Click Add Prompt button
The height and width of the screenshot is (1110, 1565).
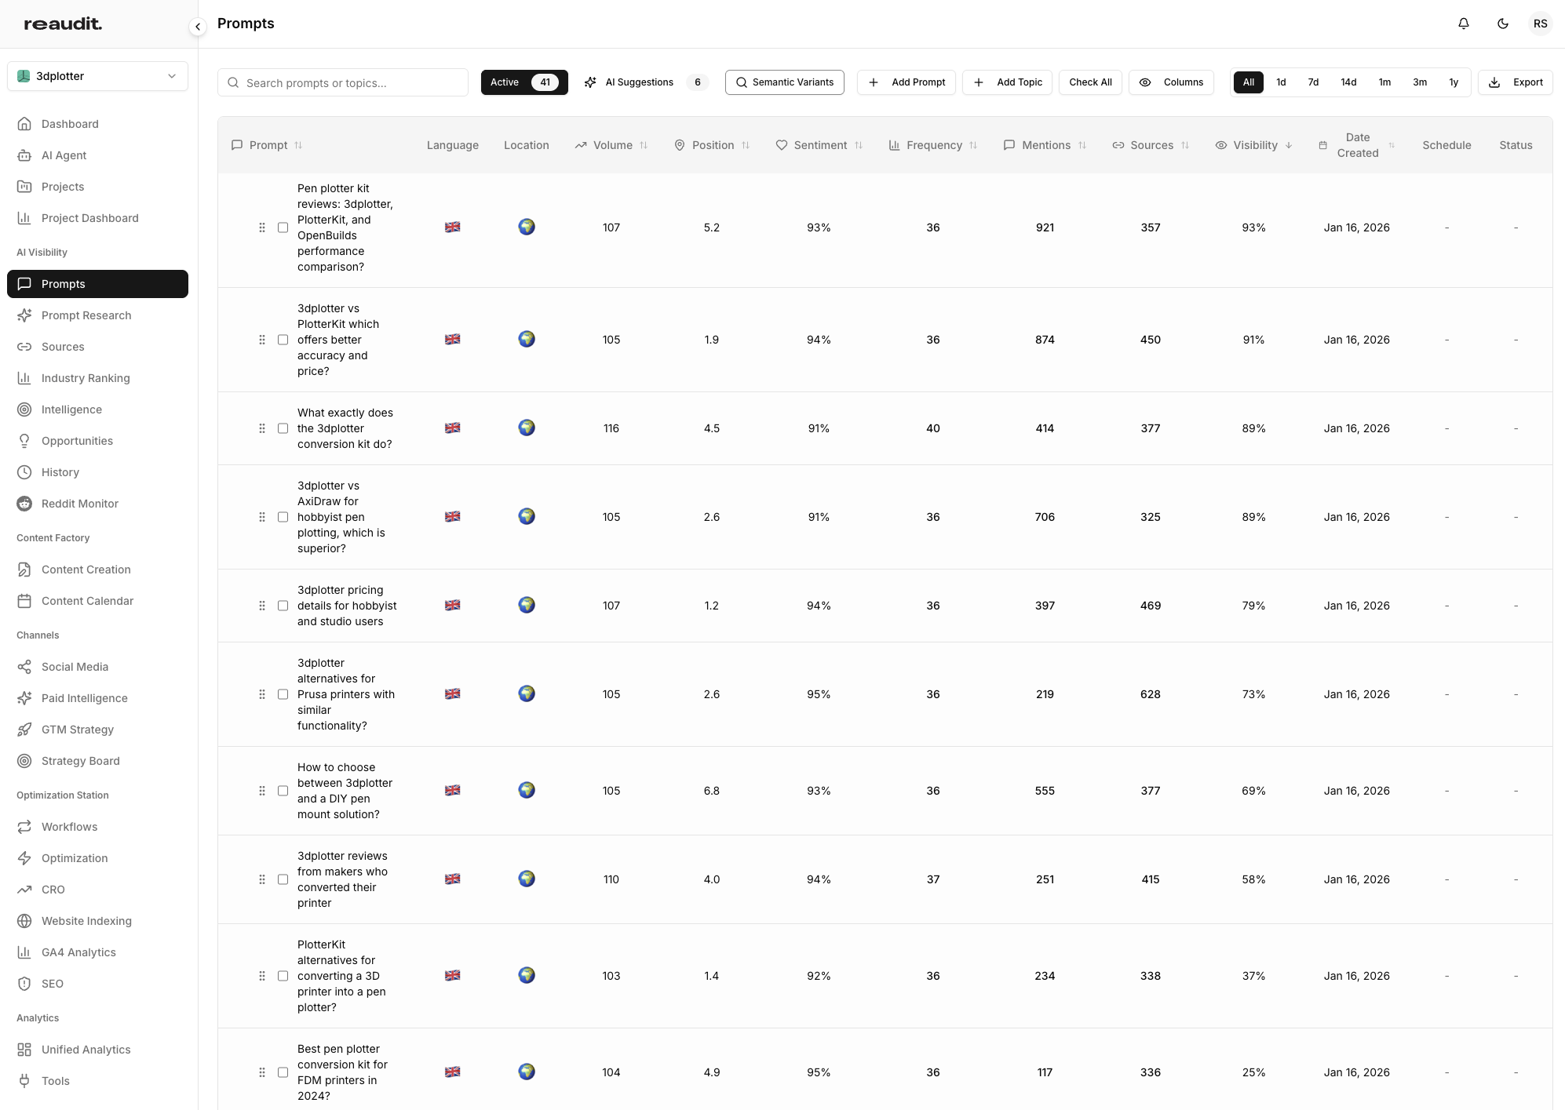(907, 82)
